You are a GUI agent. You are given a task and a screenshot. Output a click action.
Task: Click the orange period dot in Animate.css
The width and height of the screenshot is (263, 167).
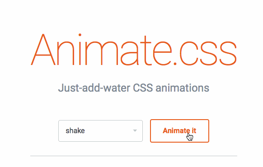(175, 64)
